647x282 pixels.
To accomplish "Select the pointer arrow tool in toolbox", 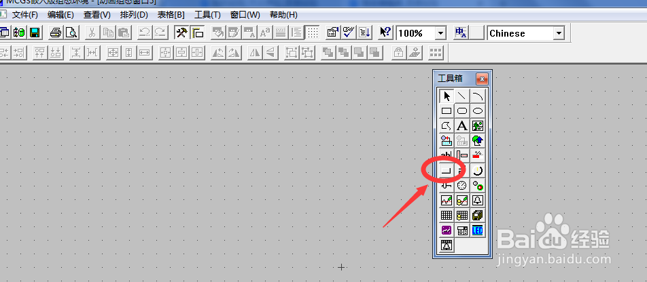I will pyautogui.click(x=447, y=96).
